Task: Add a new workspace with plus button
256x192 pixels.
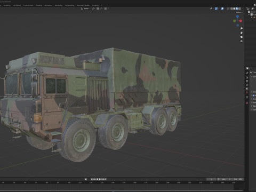Action: pos(101,5)
